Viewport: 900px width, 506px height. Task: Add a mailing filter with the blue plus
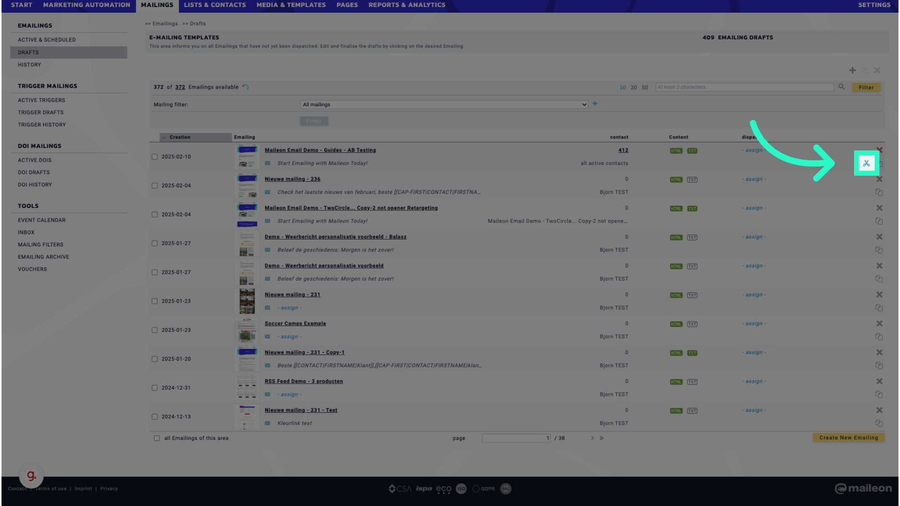click(595, 104)
